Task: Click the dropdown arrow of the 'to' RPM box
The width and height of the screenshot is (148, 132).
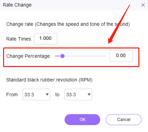Action: coord(89,95)
